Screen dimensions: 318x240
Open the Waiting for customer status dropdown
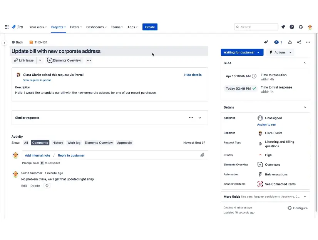(x=242, y=52)
